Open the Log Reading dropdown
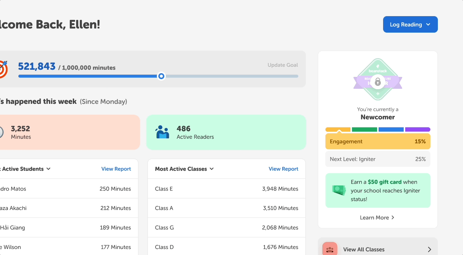 [x=428, y=24]
